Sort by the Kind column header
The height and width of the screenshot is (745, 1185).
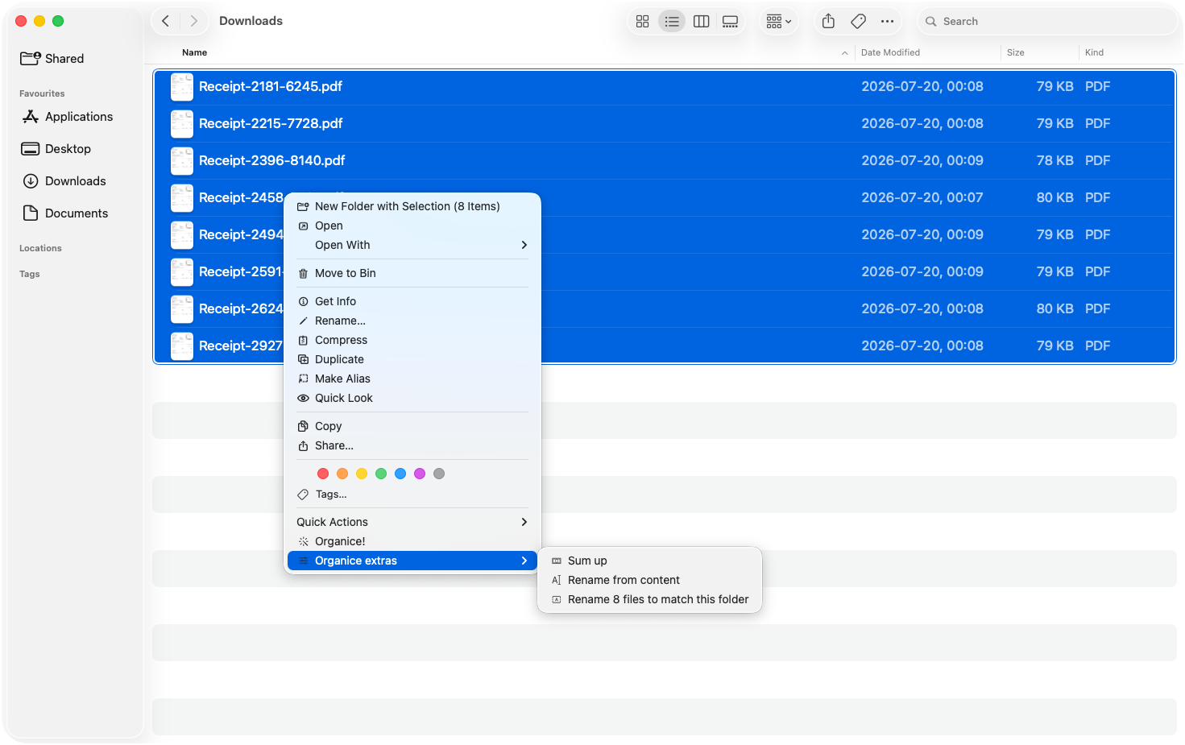(x=1094, y=52)
